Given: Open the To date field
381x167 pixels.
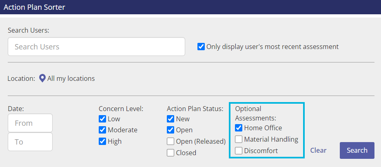Looking at the screenshot, I should [30, 142].
